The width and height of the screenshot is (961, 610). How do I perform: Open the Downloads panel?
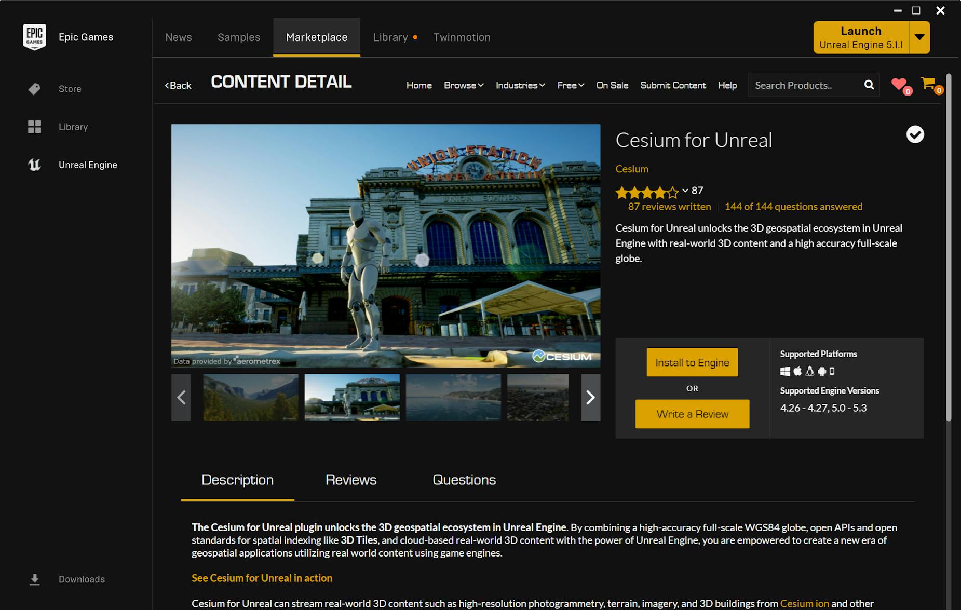coord(81,579)
